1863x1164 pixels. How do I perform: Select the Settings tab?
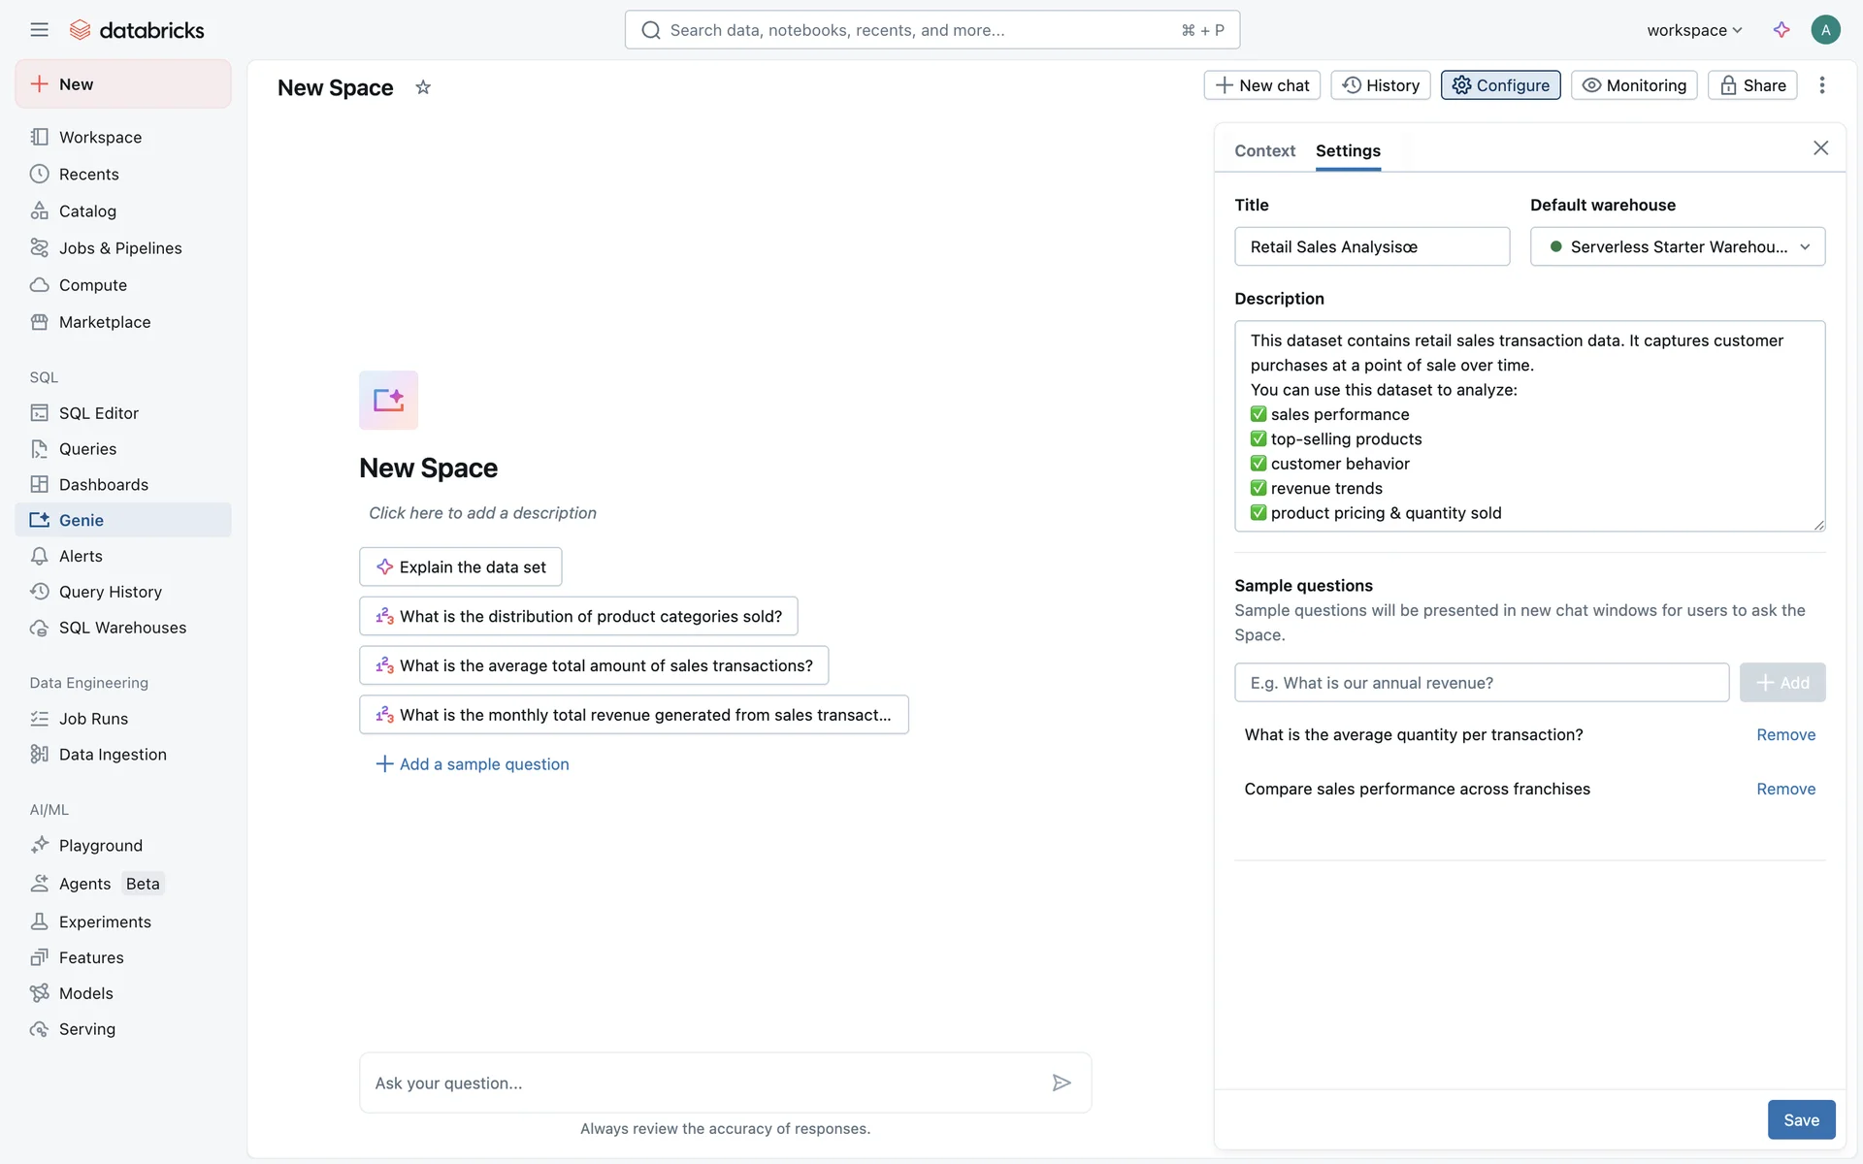tap(1348, 150)
